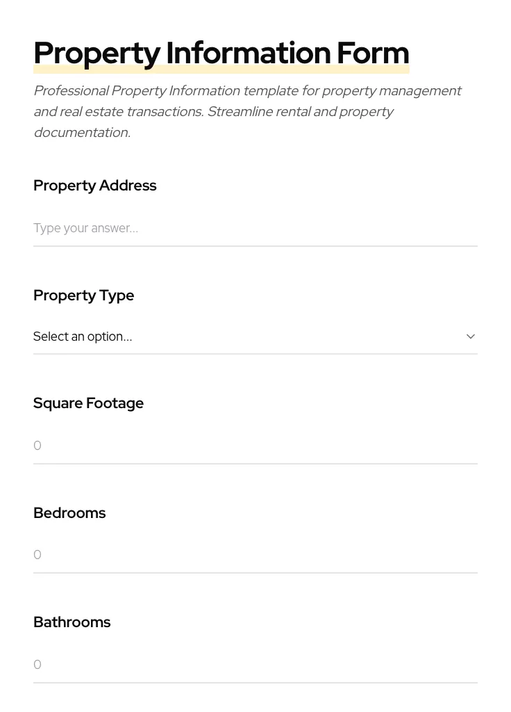The width and height of the screenshot is (511, 712).
Task: Click the zero placeholder under Bathrooms
Action: coord(37,664)
